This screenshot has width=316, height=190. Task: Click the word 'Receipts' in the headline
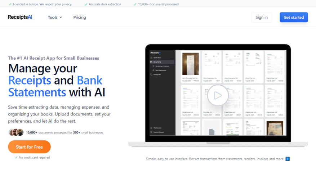pos(30,80)
